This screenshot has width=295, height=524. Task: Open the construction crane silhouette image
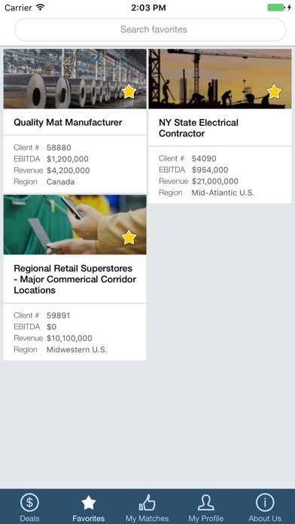[x=220, y=79]
